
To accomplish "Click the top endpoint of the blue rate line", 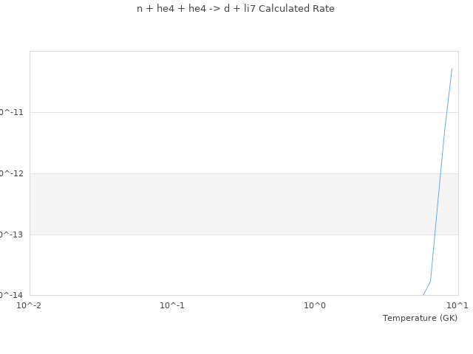I will (x=452, y=69).
